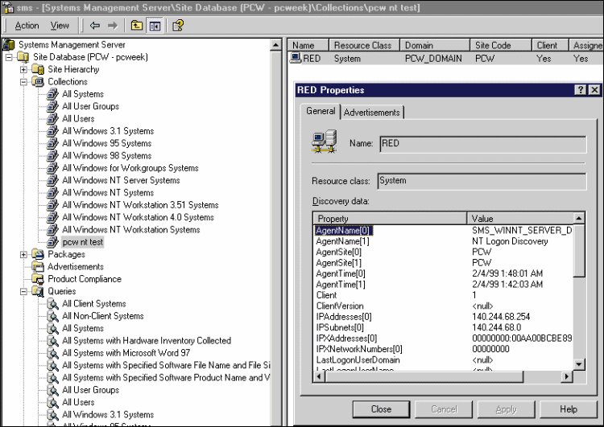Click the Site Code column header

501,45
